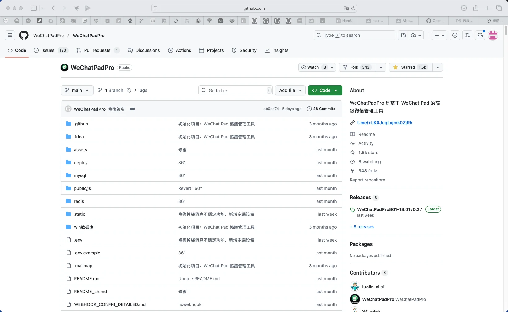Show Safari tab overview
508x312 pixels.
pyautogui.click(x=499, y=8)
